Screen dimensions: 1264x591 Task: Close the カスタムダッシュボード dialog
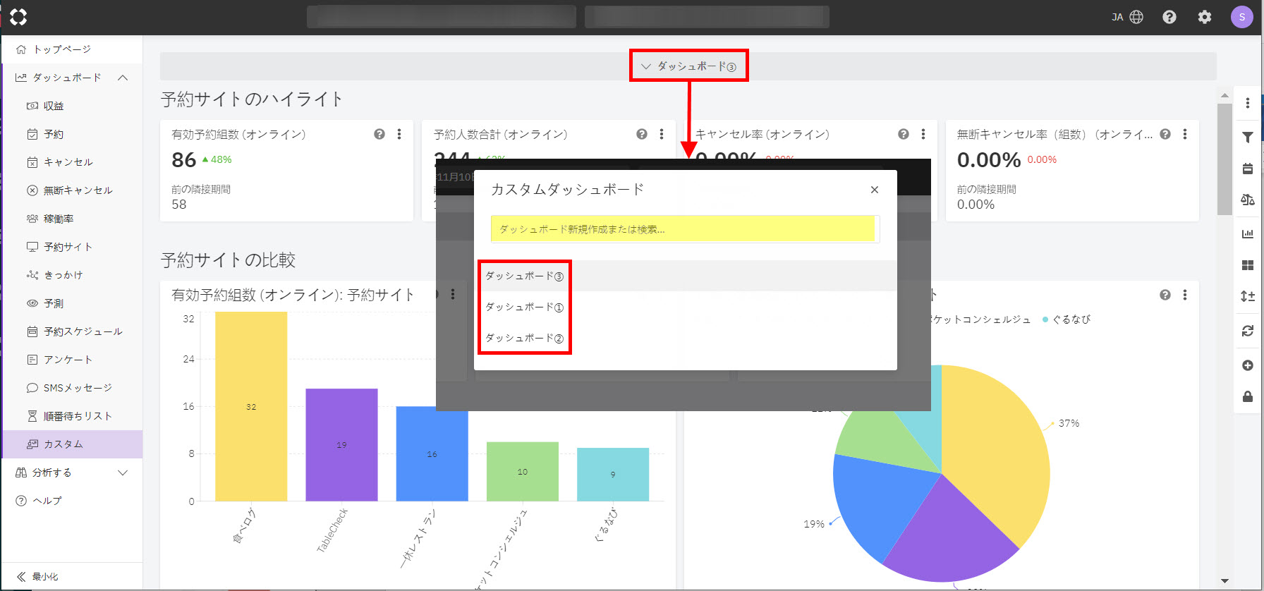[x=875, y=190]
